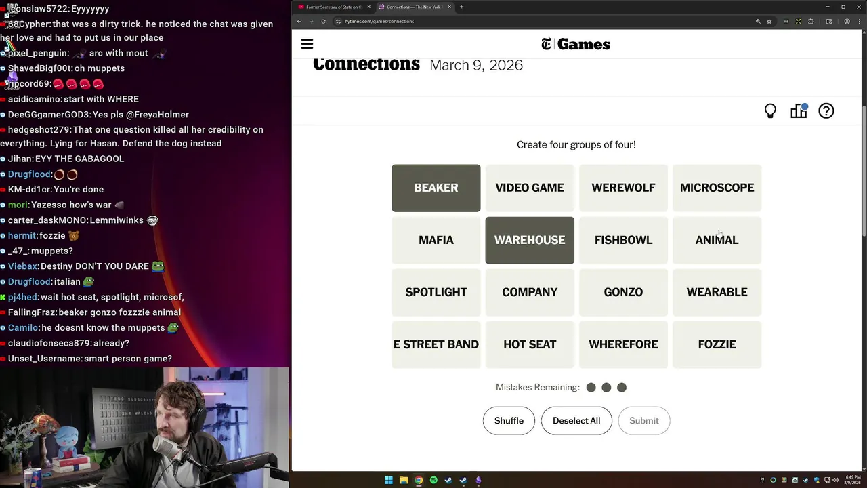Select the MICROSCOPE tile
867x488 pixels.
pos(717,188)
